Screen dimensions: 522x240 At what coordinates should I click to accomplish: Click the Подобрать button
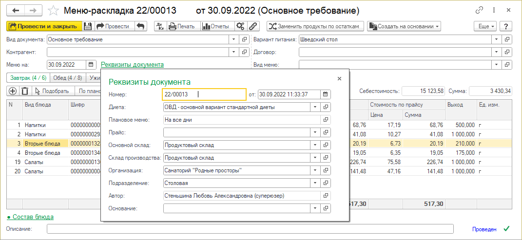52,91
